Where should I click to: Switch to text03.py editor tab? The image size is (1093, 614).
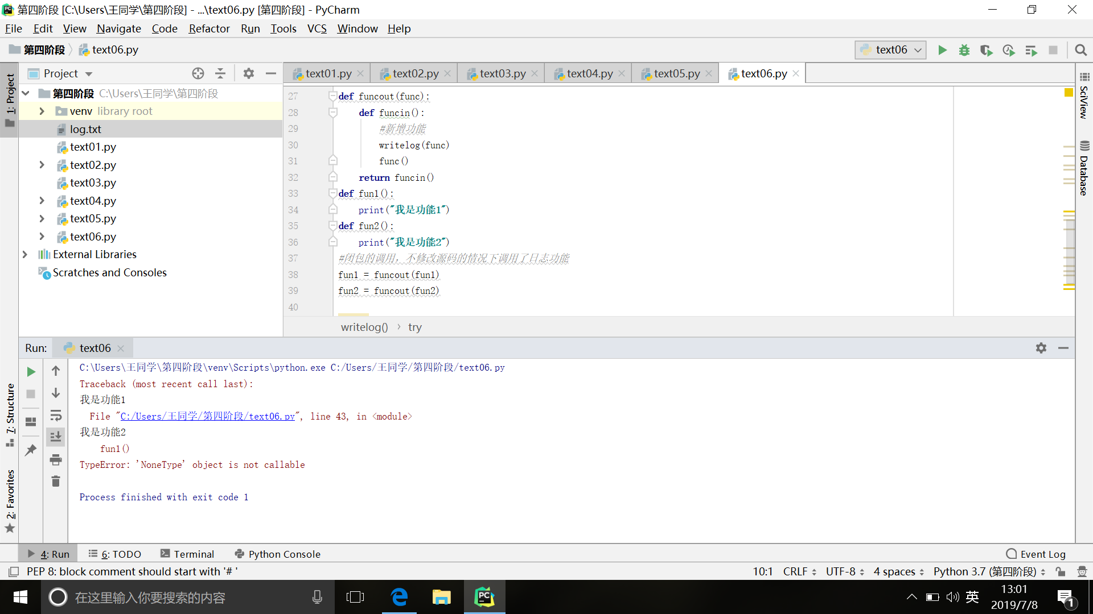[500, 73]
